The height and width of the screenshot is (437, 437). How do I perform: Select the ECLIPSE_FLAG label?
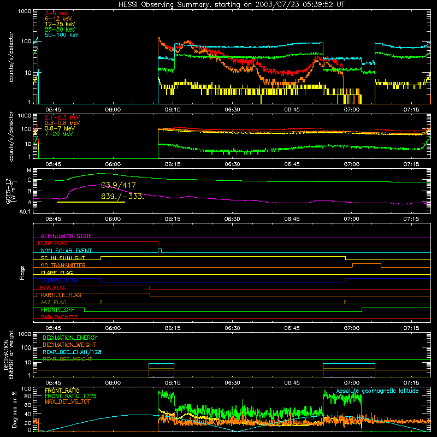pyautogui.click(x=60, y=280)
